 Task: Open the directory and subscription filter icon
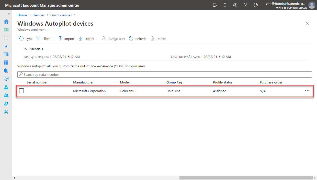[x=215, y=5]
